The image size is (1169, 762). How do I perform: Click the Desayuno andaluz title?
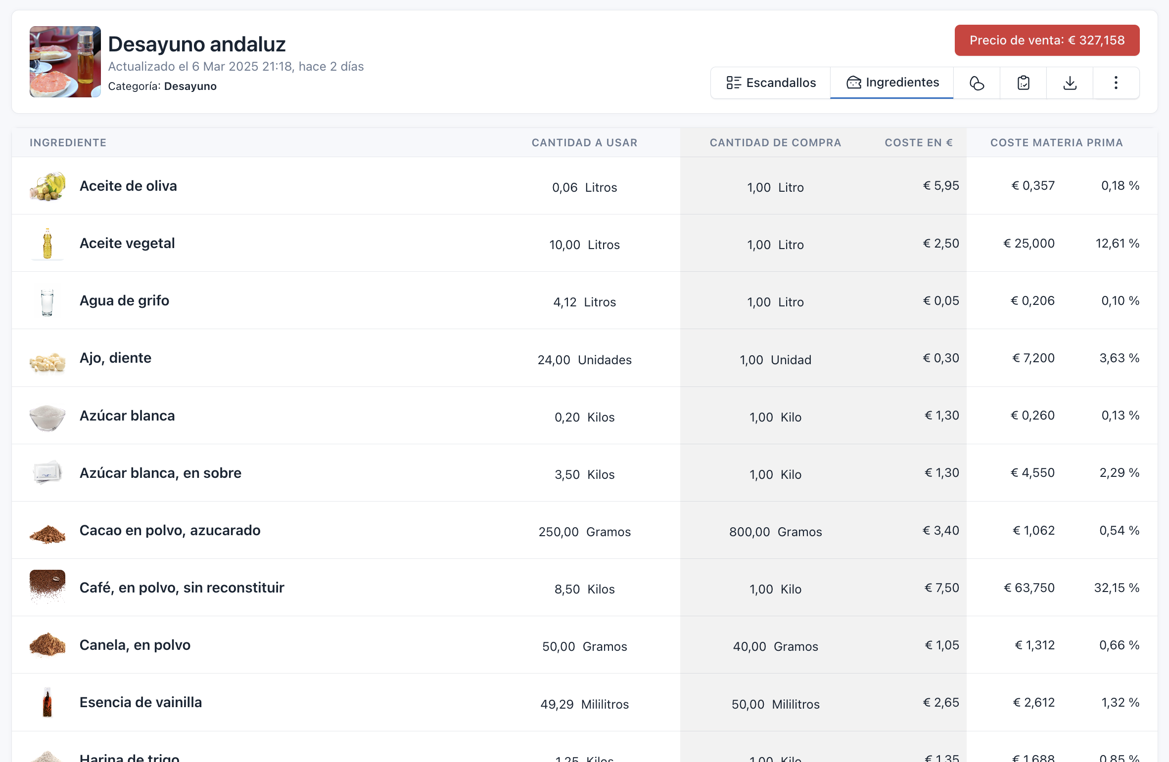click(x=197, y=44)
